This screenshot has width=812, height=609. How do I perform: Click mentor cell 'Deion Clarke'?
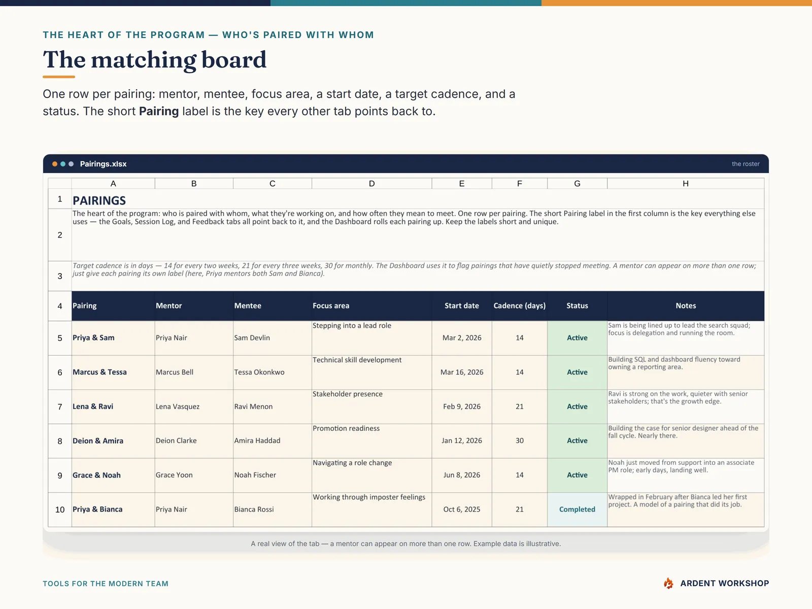click(x=194, y=441)
